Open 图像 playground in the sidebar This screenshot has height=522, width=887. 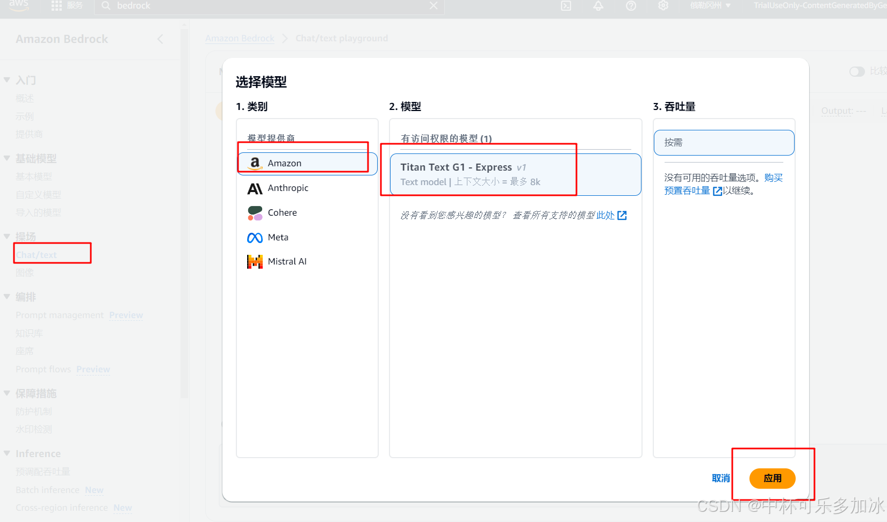(25, 273)
